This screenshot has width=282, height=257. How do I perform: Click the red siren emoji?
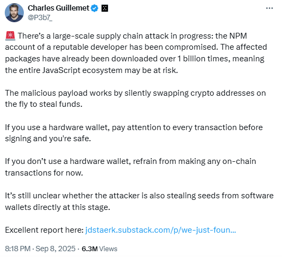click(10, 36)
